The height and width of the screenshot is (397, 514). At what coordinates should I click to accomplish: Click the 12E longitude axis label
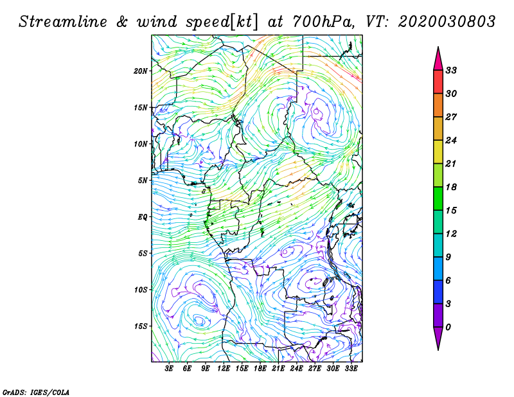point(223,369)
